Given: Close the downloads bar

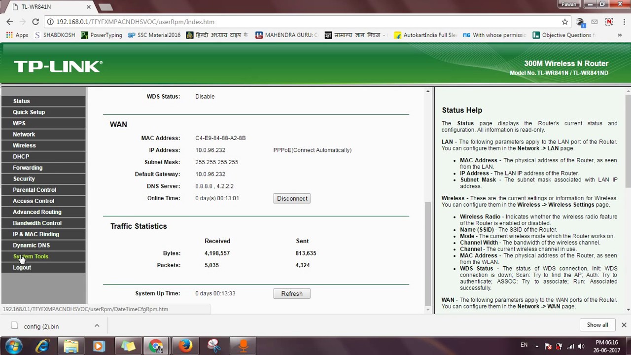Looking at the screenshot, I should point(624,325).
